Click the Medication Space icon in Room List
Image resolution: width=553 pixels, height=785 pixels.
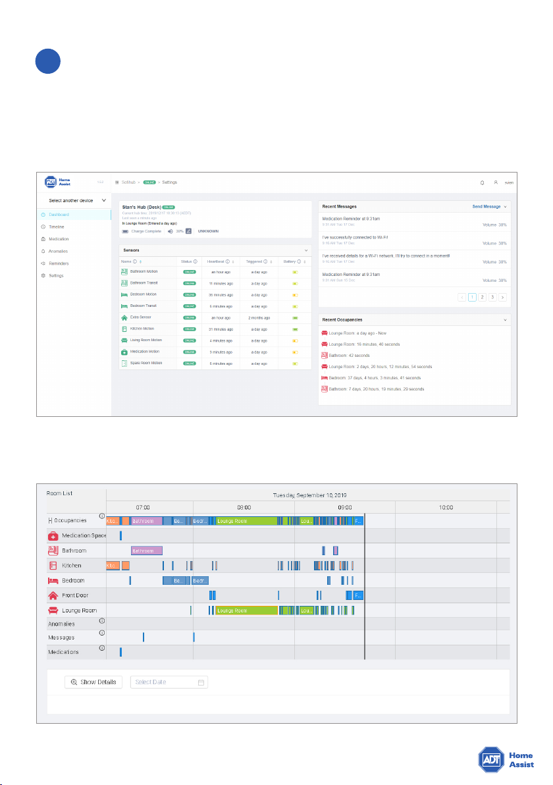pos(53,535)
